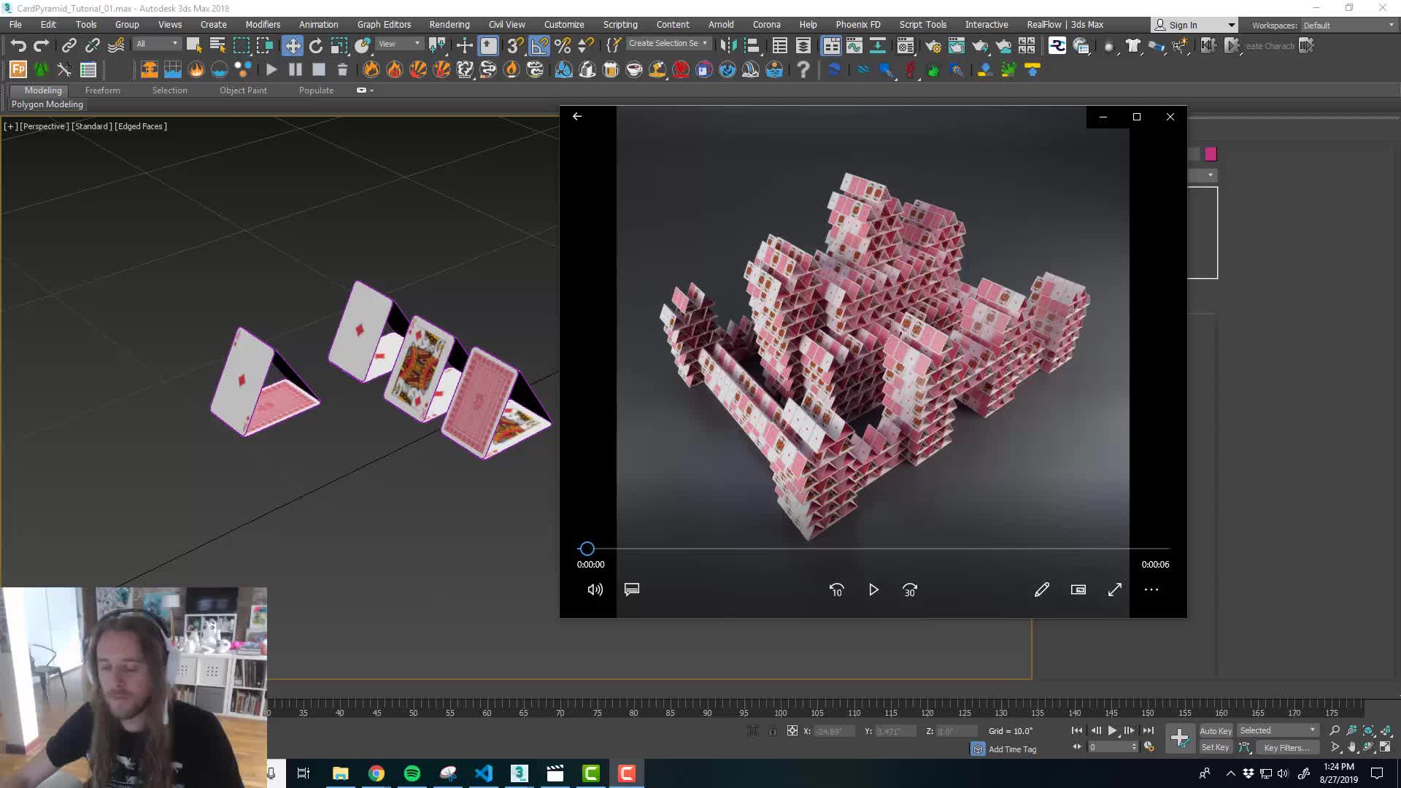1401x788 pixels.
Task: Click the Select and Link chain icon
Action: (x=69, y=46)
